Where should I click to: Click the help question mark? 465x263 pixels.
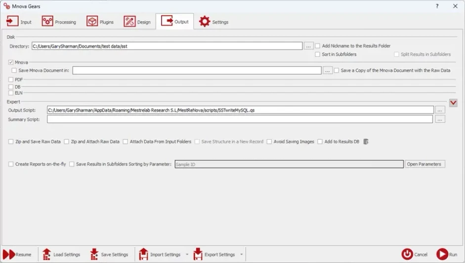(x=437, y=6)
